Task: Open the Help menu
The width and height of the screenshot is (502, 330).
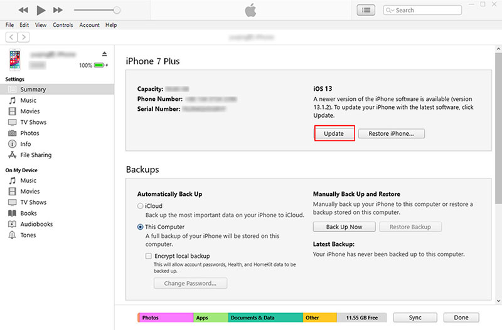Action: point(111,25)
